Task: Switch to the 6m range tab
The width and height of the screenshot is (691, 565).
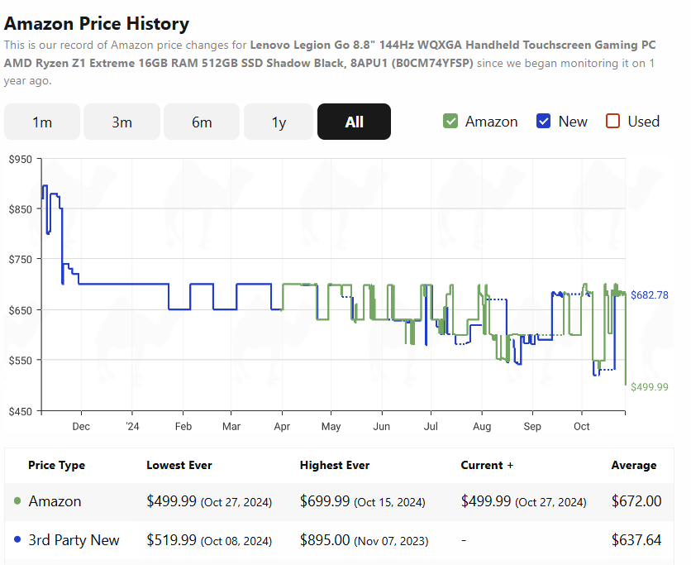Action: [202, 122]
